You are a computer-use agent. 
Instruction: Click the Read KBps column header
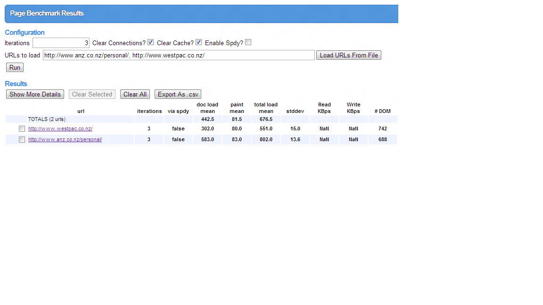pos(324,108)
